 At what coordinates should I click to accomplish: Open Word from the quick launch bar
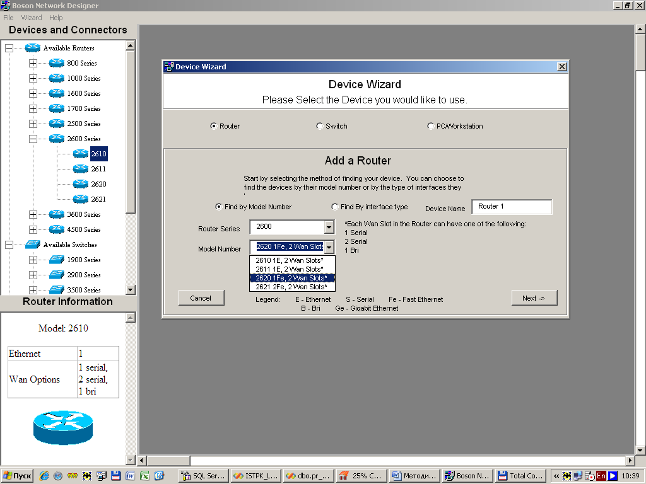pyautogui.click(x=130, y=476)
